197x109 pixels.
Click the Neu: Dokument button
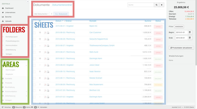61,14
